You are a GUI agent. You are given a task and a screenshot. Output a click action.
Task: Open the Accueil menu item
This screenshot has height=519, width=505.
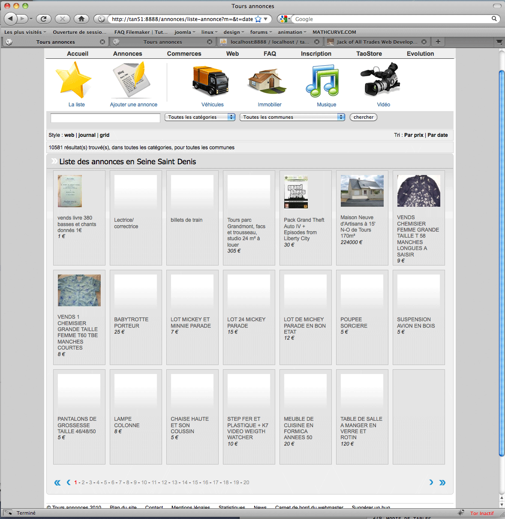point(78,54)
